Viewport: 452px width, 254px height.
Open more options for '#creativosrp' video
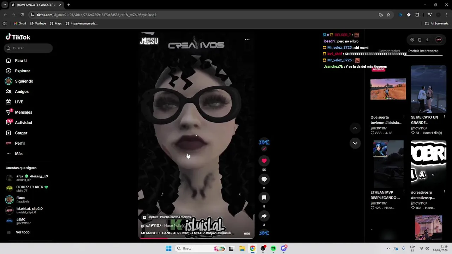pyautogui.click(x=444, y=192)
